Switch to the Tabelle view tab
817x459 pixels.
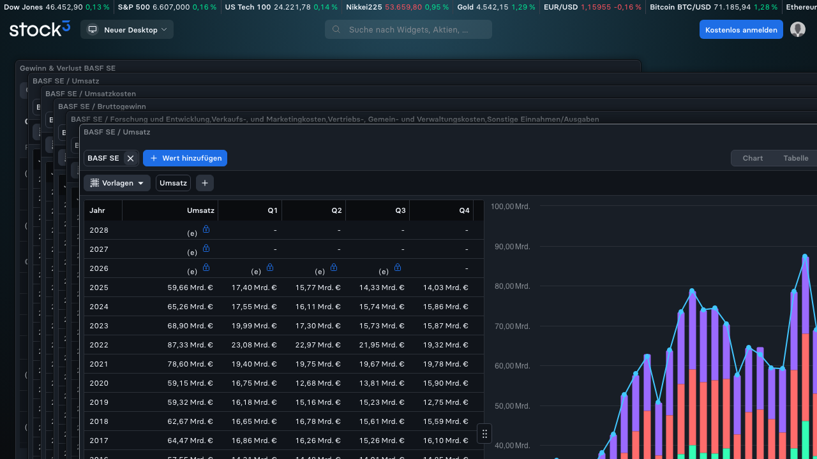[x=796, y=158]
